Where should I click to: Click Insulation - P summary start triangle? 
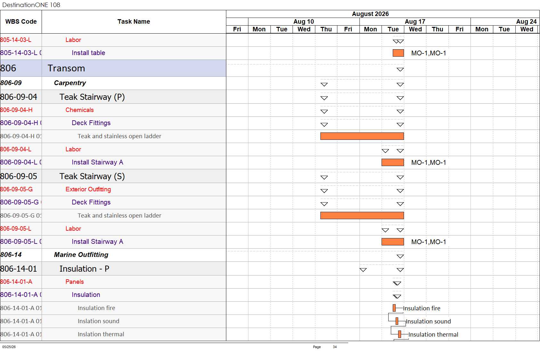363,270
